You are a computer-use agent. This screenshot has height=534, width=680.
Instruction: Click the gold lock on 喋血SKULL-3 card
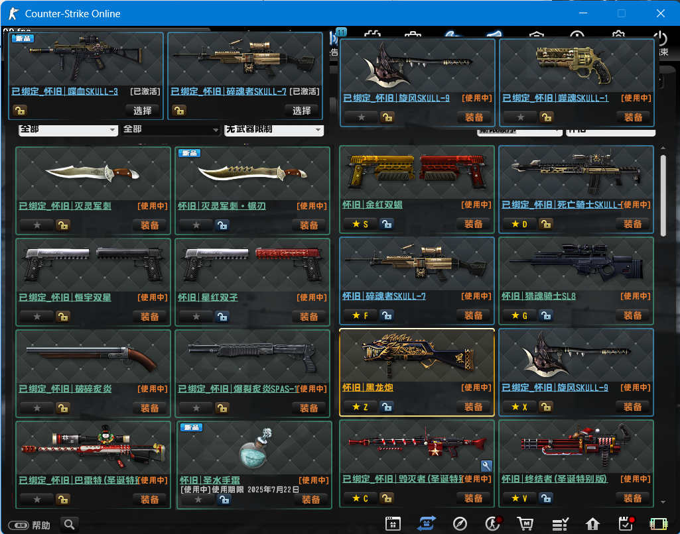(x=19, y=111)
